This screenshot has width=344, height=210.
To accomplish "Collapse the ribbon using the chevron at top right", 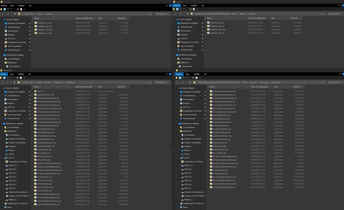I will (x=167, y=6).
